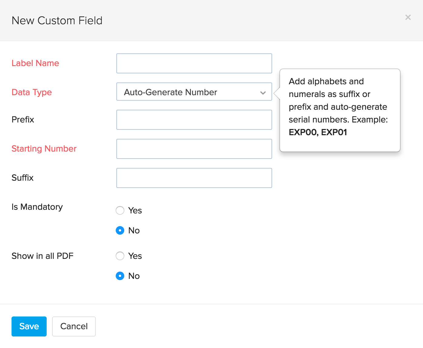Enable Yes for Show in all PDF
This screenshot has width=423, height=348.
coord(120,256)
